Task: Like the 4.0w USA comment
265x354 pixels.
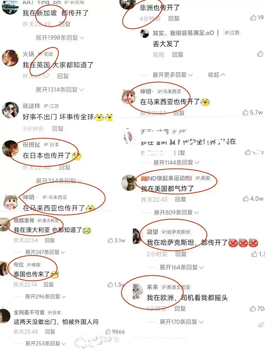Action: tap(246, 199)
